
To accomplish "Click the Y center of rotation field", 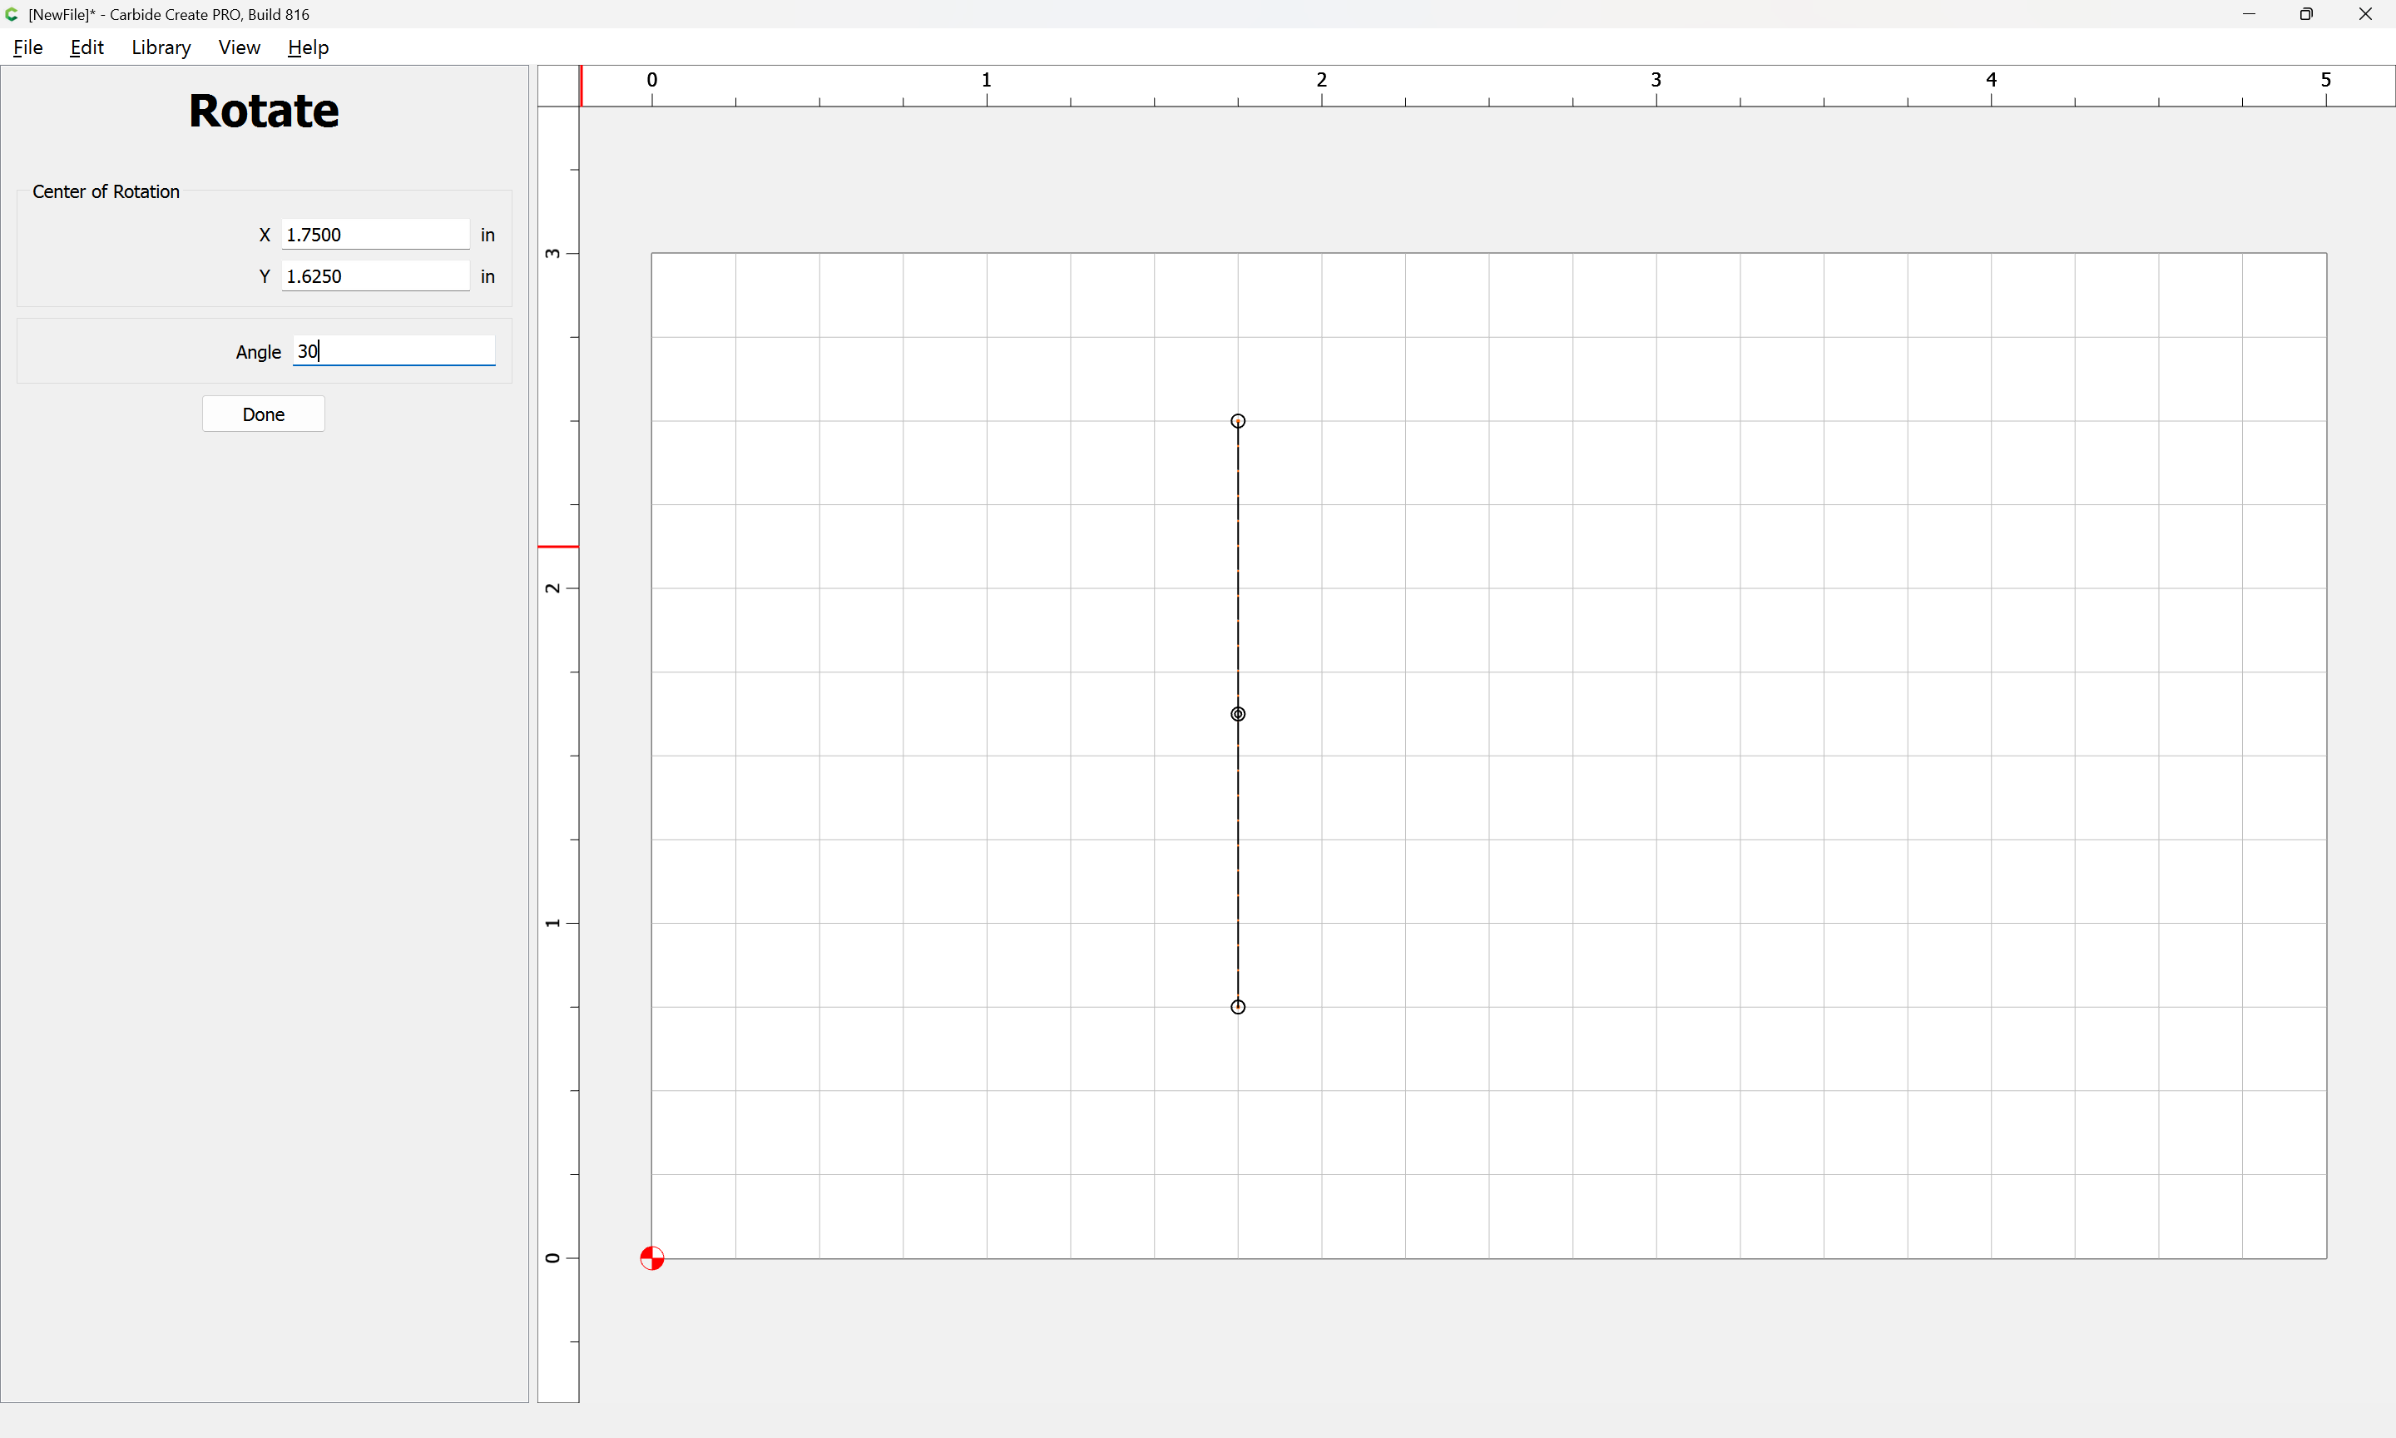I will tap(376, 276).
